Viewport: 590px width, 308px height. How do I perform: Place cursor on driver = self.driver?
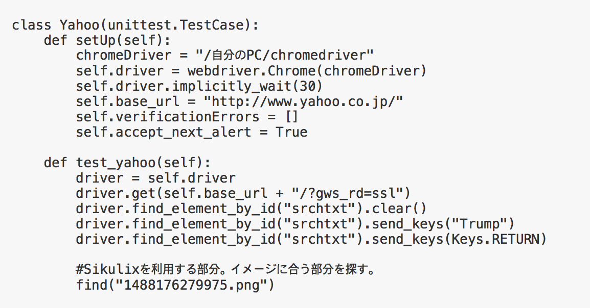pos(156,178)
